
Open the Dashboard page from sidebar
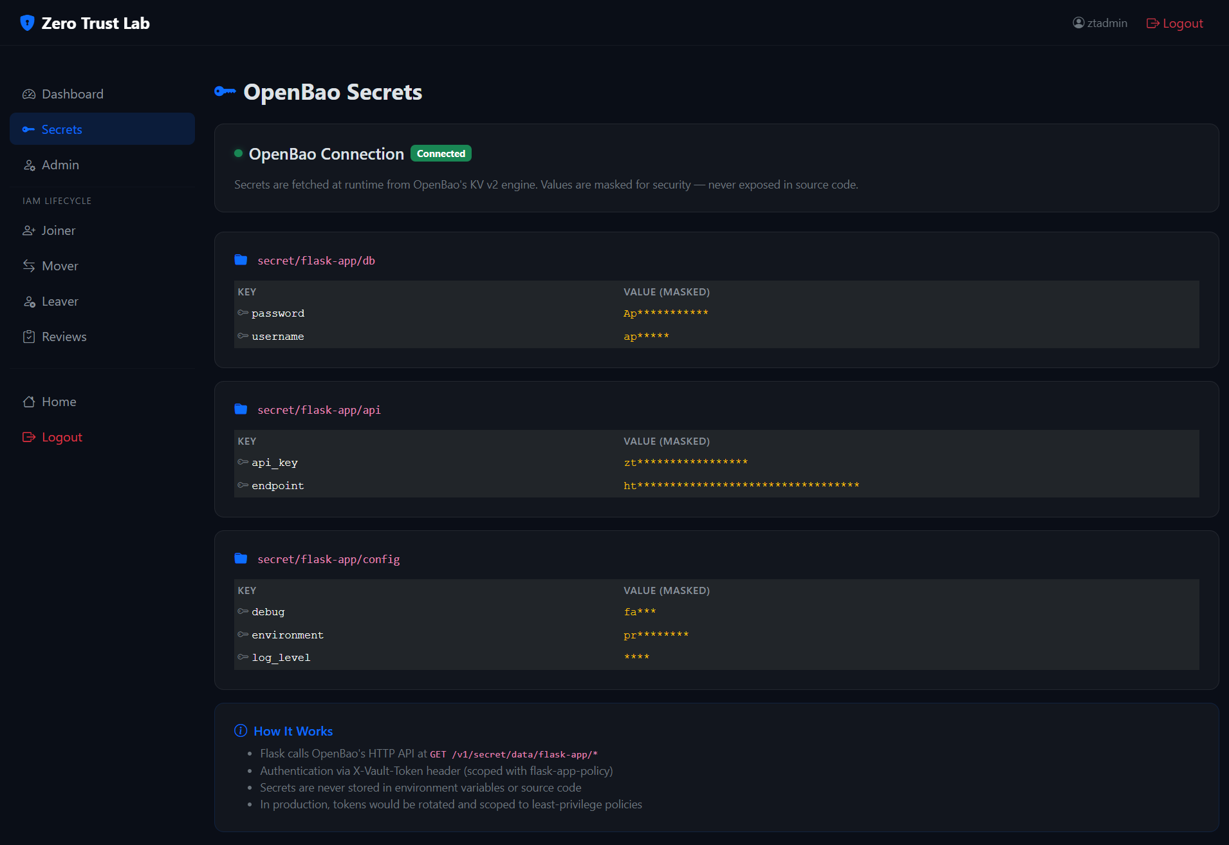coord(72,94)
